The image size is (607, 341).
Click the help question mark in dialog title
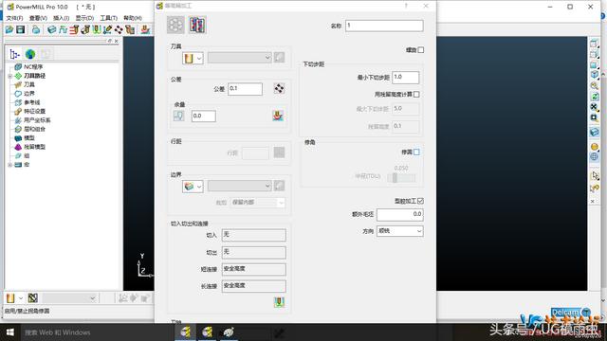pos(406,6)
